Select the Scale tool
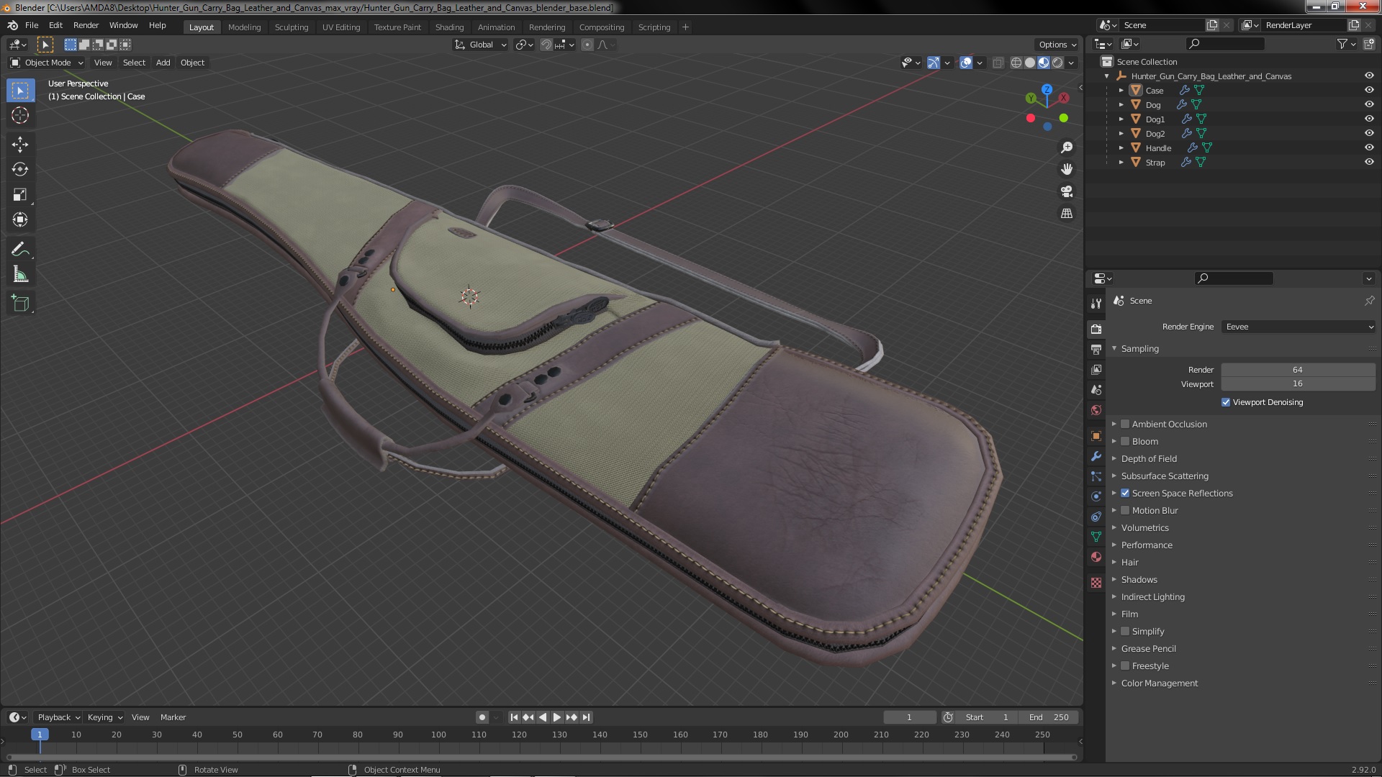Viewport: 1382px width, 777px height. [20, 194]
